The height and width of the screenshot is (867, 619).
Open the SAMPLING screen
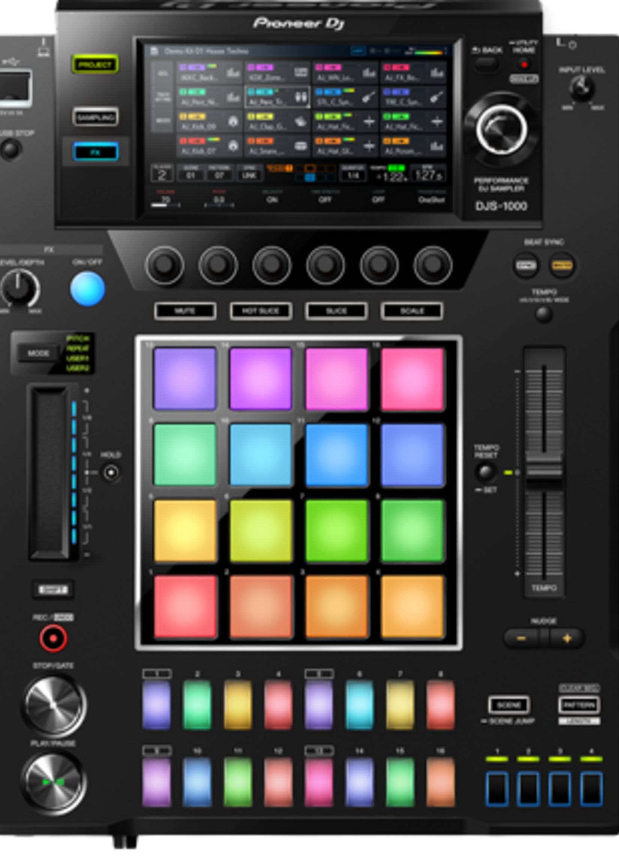tap(95, 117)
